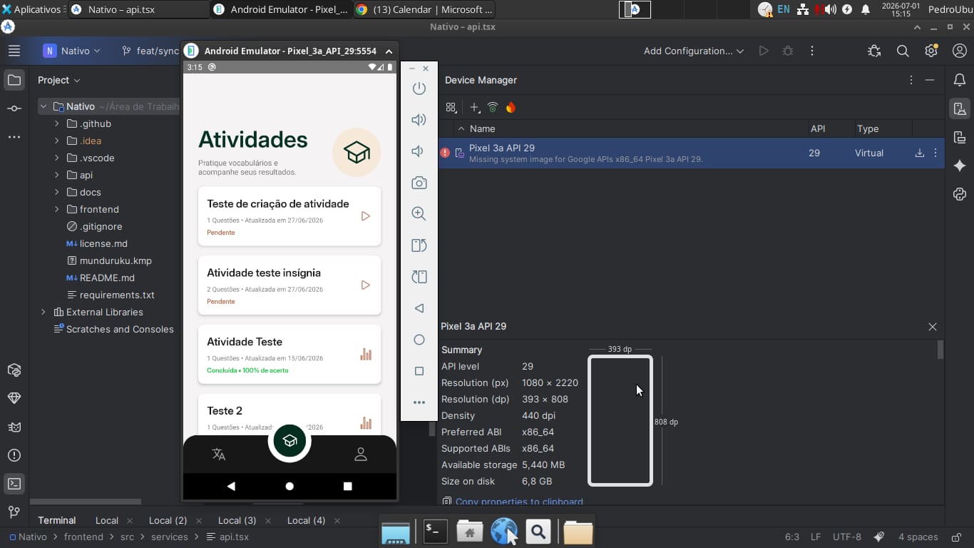974x548 pixels.
Task: Lower emulator volume with volume down icon
Action: [419, 151]
